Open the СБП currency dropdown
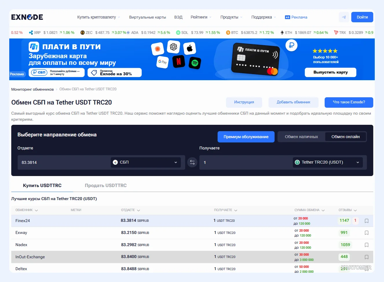 146,162
